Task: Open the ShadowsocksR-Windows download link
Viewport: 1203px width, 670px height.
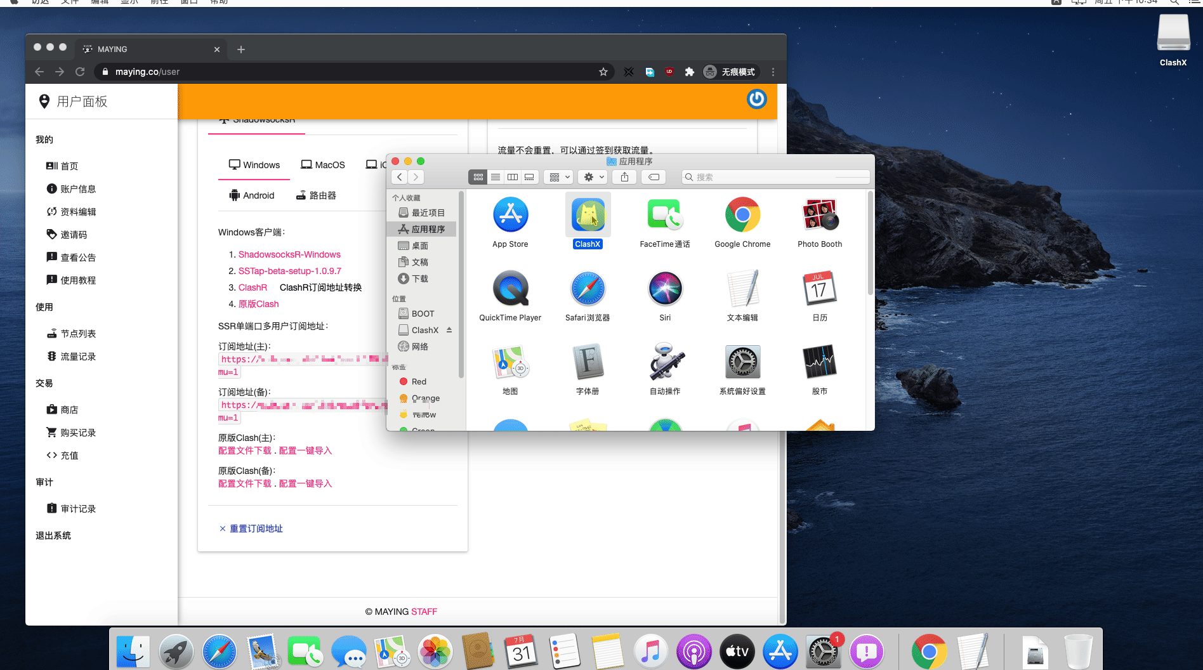Action: tap(289, 254)
